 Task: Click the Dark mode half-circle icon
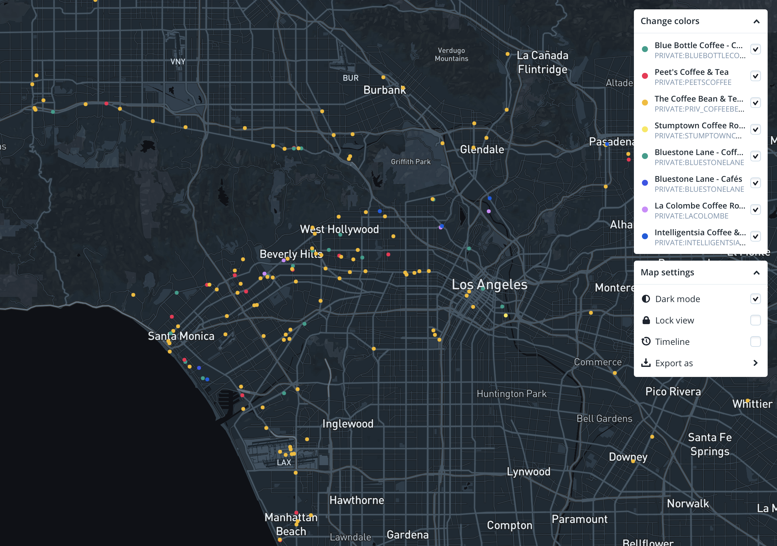[x=646, y=299]
